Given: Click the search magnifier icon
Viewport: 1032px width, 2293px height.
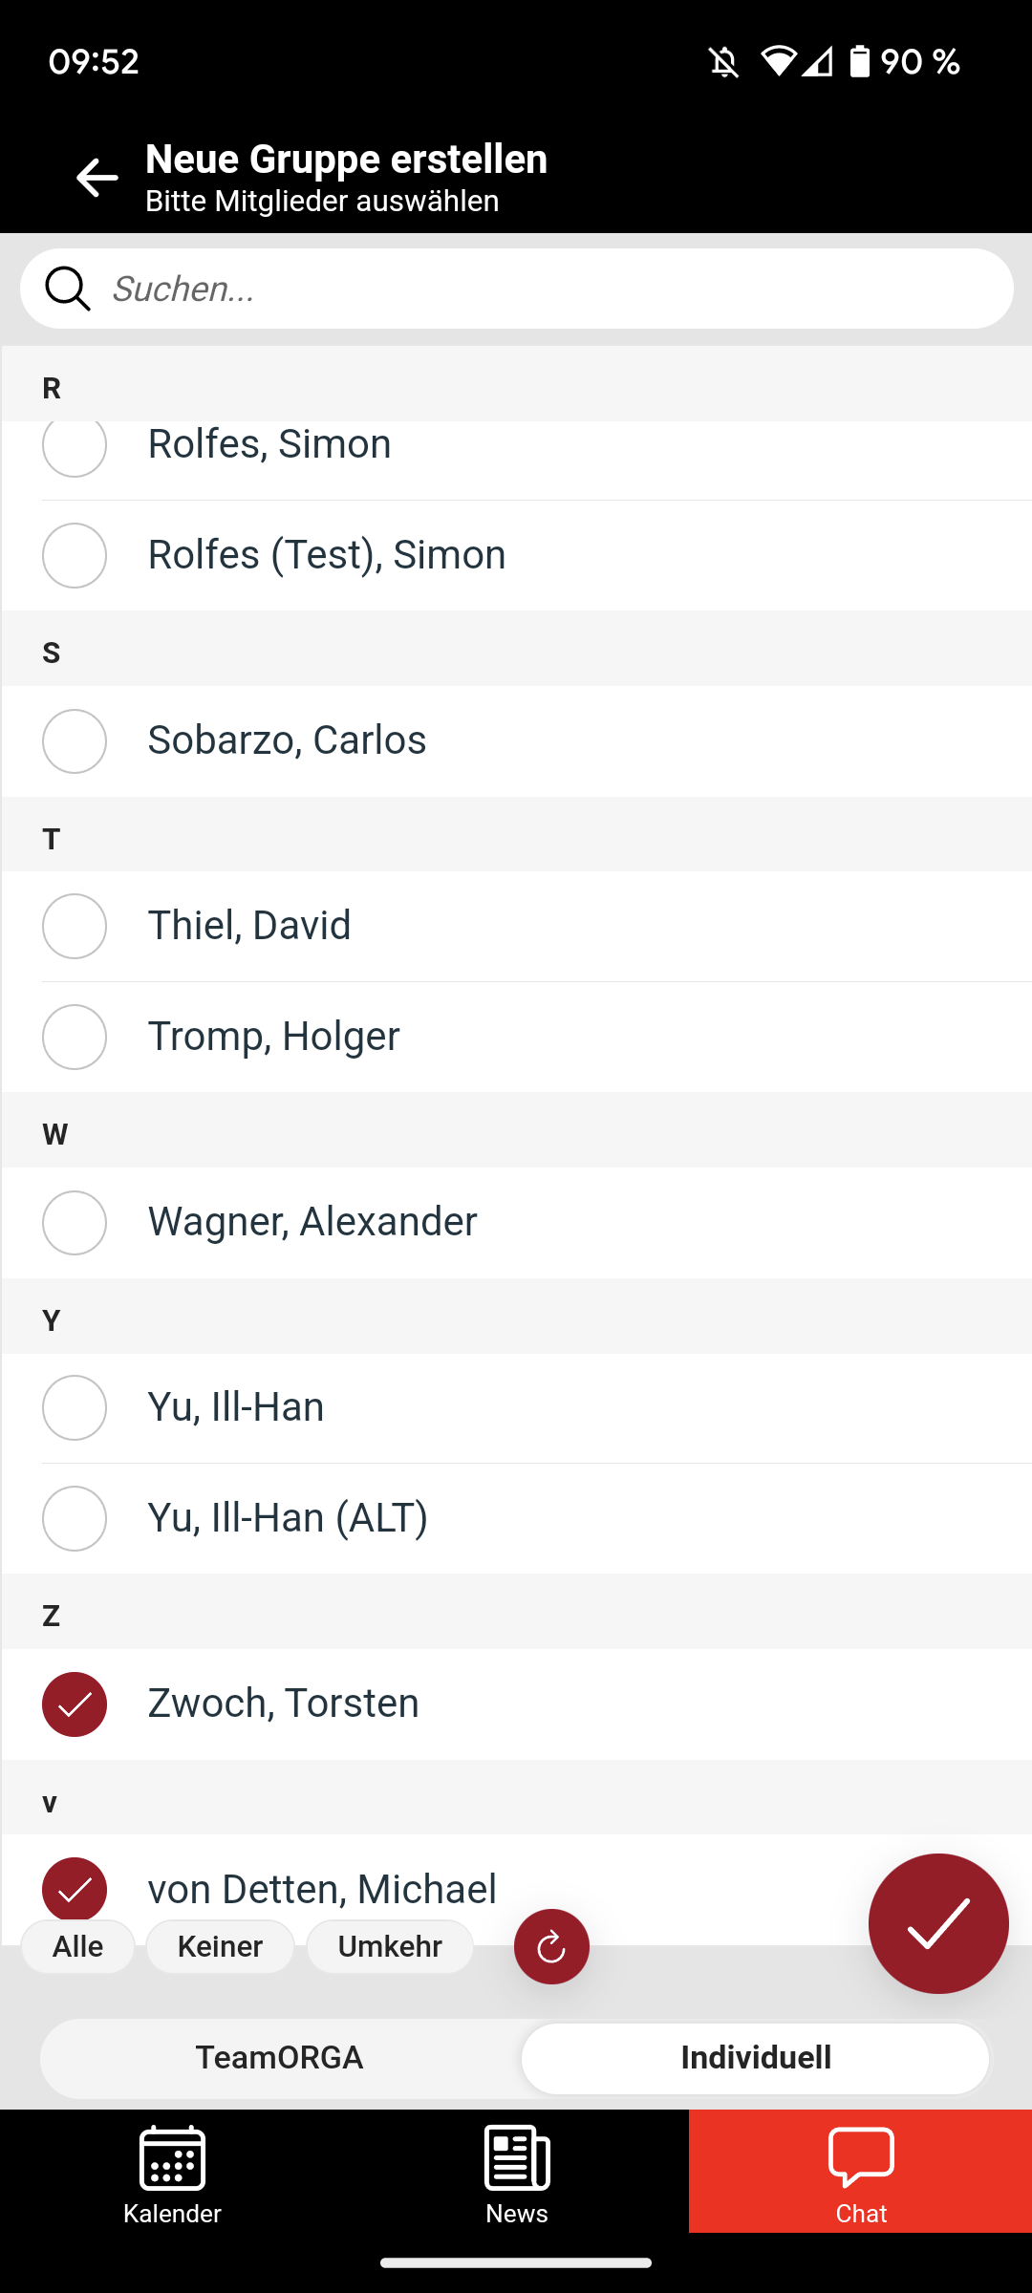Looking at the screenshot, I should click(68, 289).
